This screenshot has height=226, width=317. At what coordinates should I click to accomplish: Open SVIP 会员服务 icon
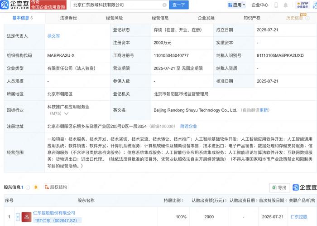tap(303, 5)
